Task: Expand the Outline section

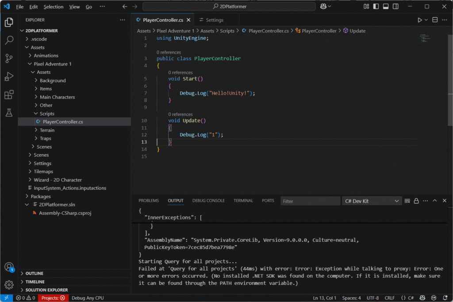Action: [74, 273]
